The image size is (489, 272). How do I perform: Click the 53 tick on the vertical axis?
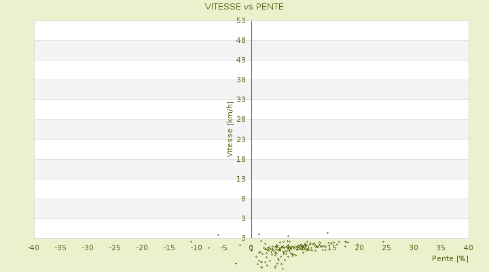tap(240, 20)
